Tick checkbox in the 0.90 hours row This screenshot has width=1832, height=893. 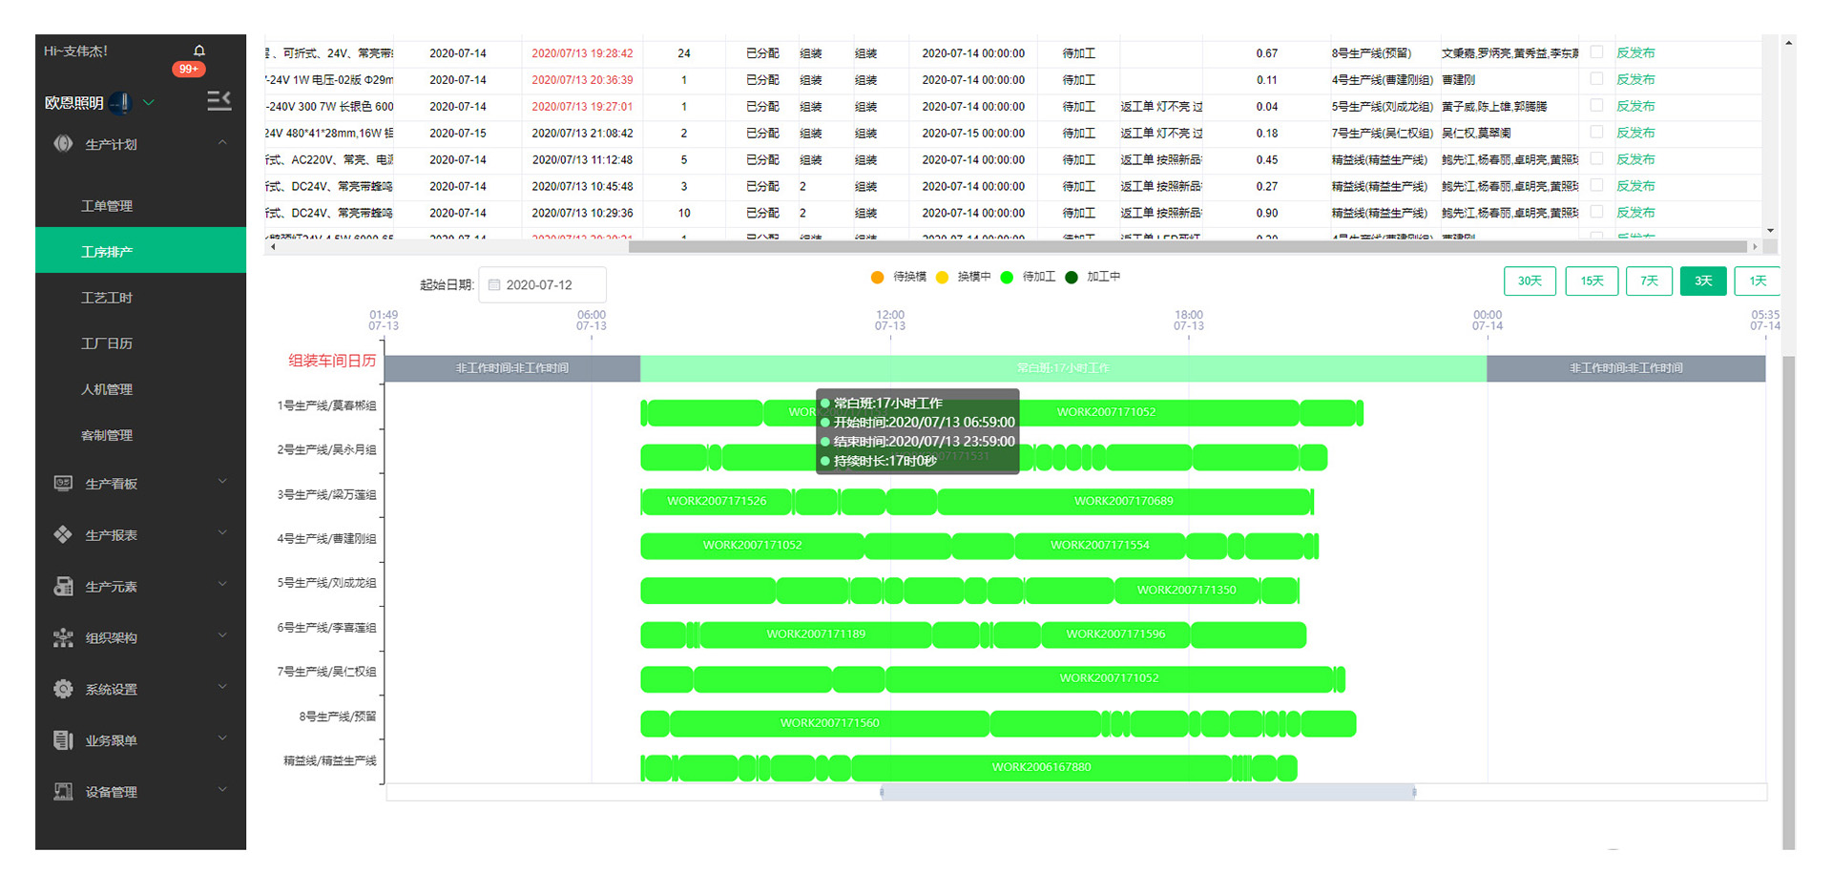pos(1596,213)
